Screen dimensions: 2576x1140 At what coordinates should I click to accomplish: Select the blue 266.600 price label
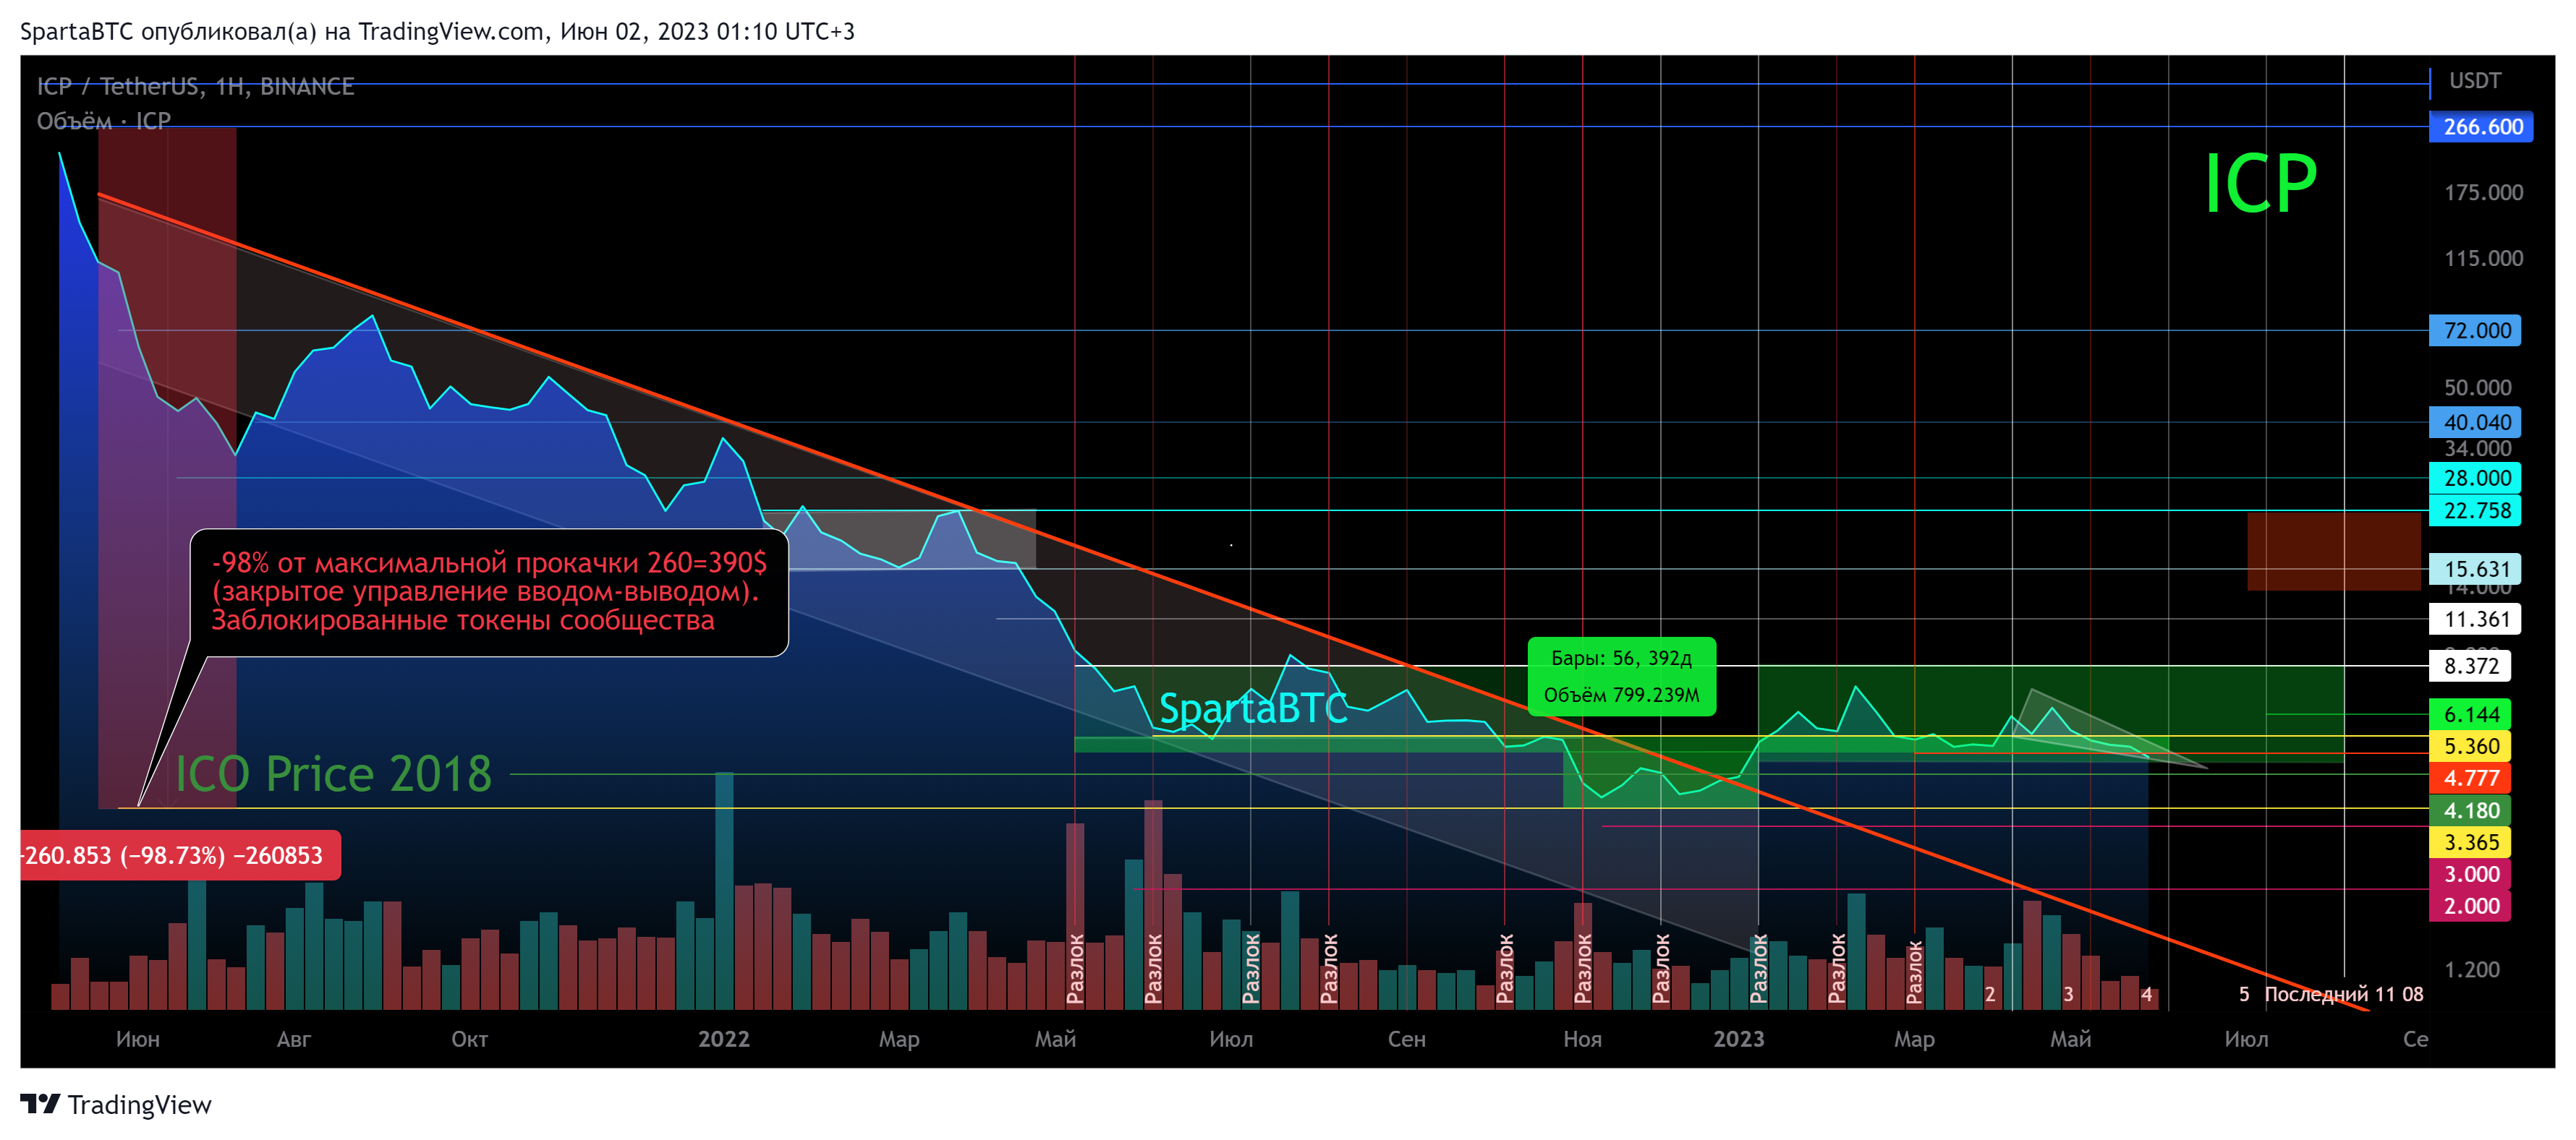pyautogui.click(x=2481, y=127)
